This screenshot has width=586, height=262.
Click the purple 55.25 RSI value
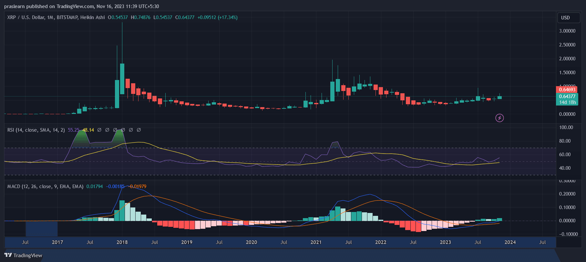point(73,130)
